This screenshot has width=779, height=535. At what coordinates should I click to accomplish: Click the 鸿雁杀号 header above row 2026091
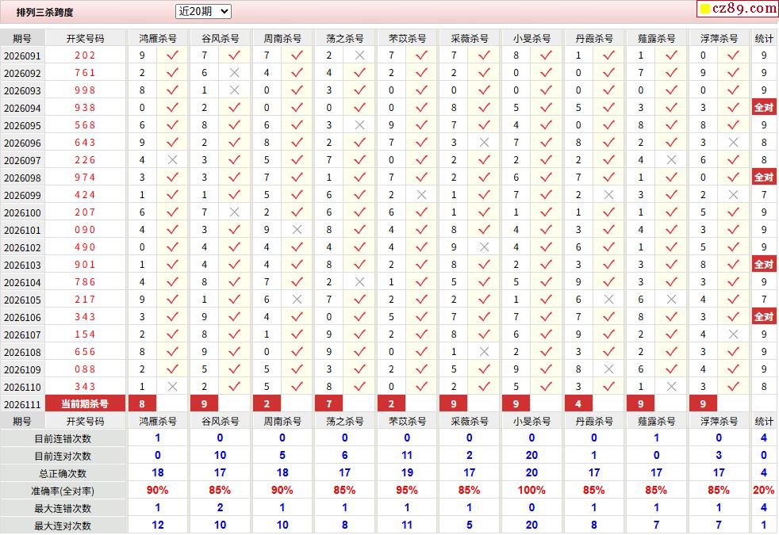[x=158, y=38]
